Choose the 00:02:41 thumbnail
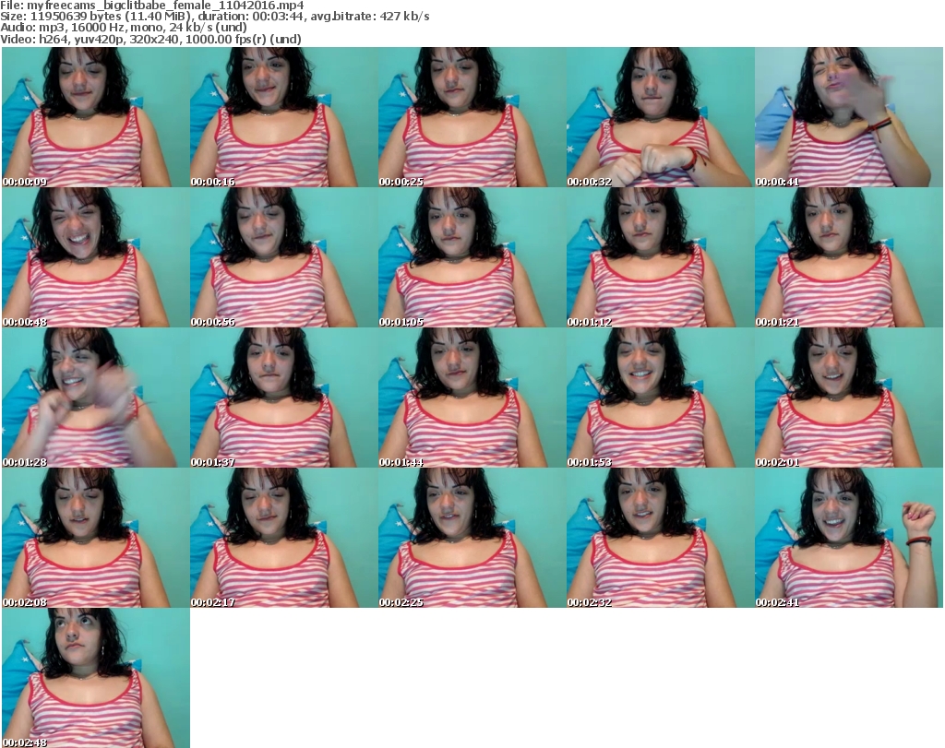The width and height of the screenshot is (945, 748). [x=848, y=538]
